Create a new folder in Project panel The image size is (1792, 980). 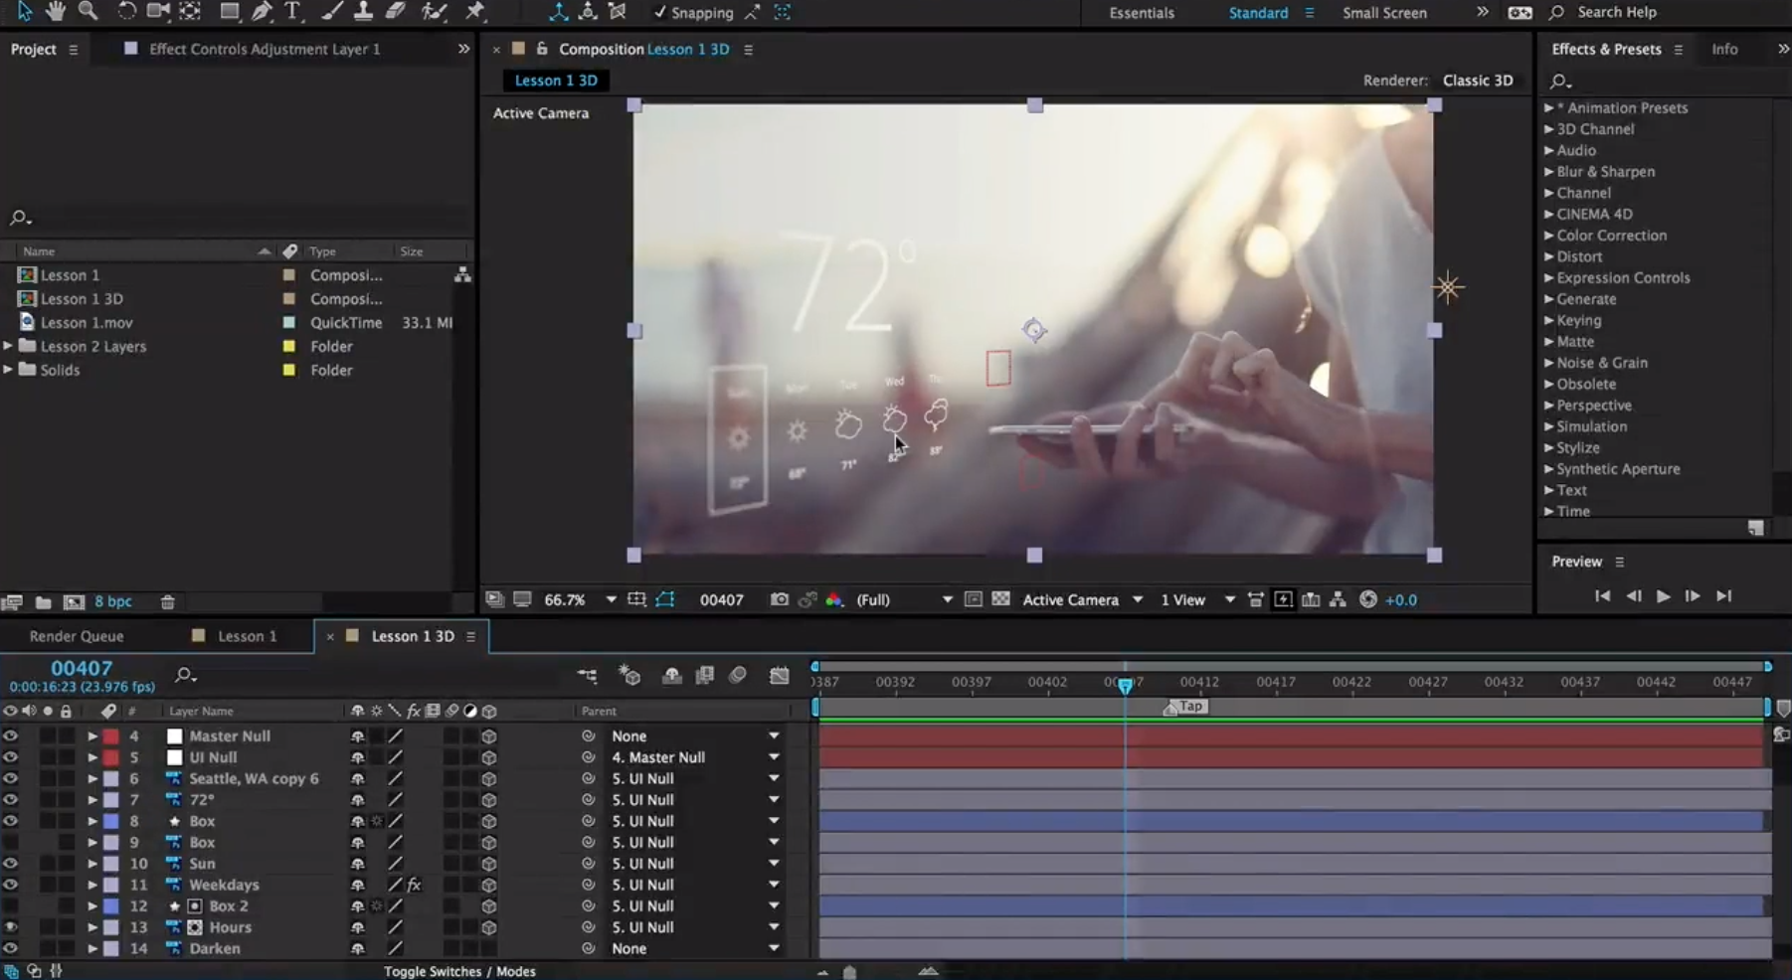pos(44,601)
